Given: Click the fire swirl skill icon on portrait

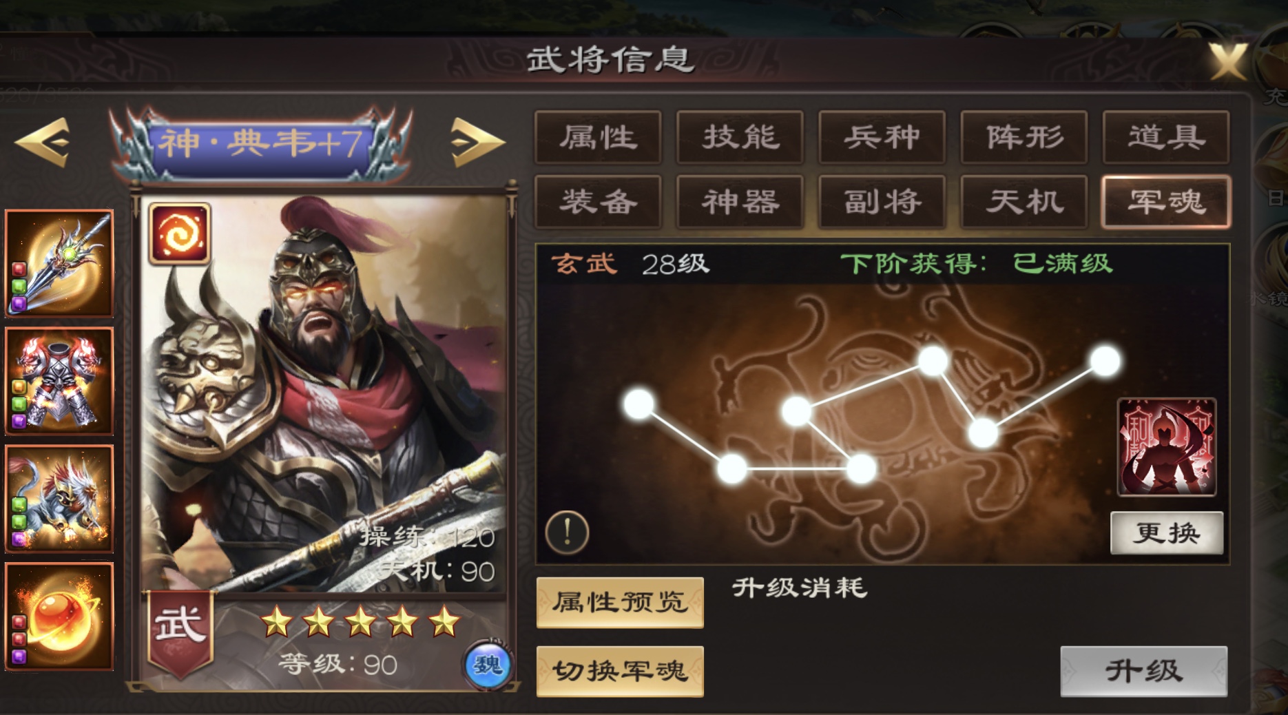Looking at the screenshot, I should 180,234.
